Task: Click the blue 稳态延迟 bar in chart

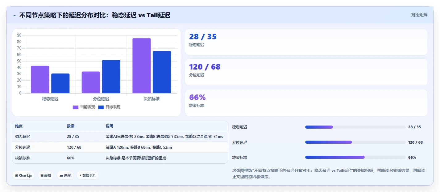Action: [60, 83]
